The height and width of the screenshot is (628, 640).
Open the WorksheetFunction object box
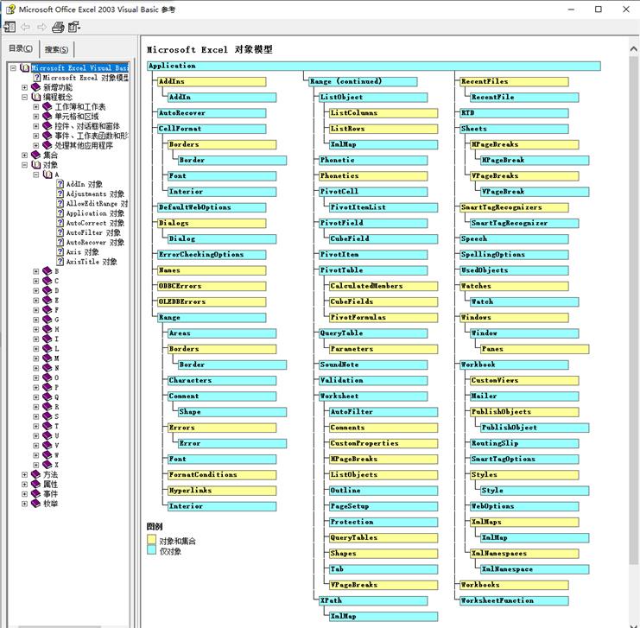(514, 600)
